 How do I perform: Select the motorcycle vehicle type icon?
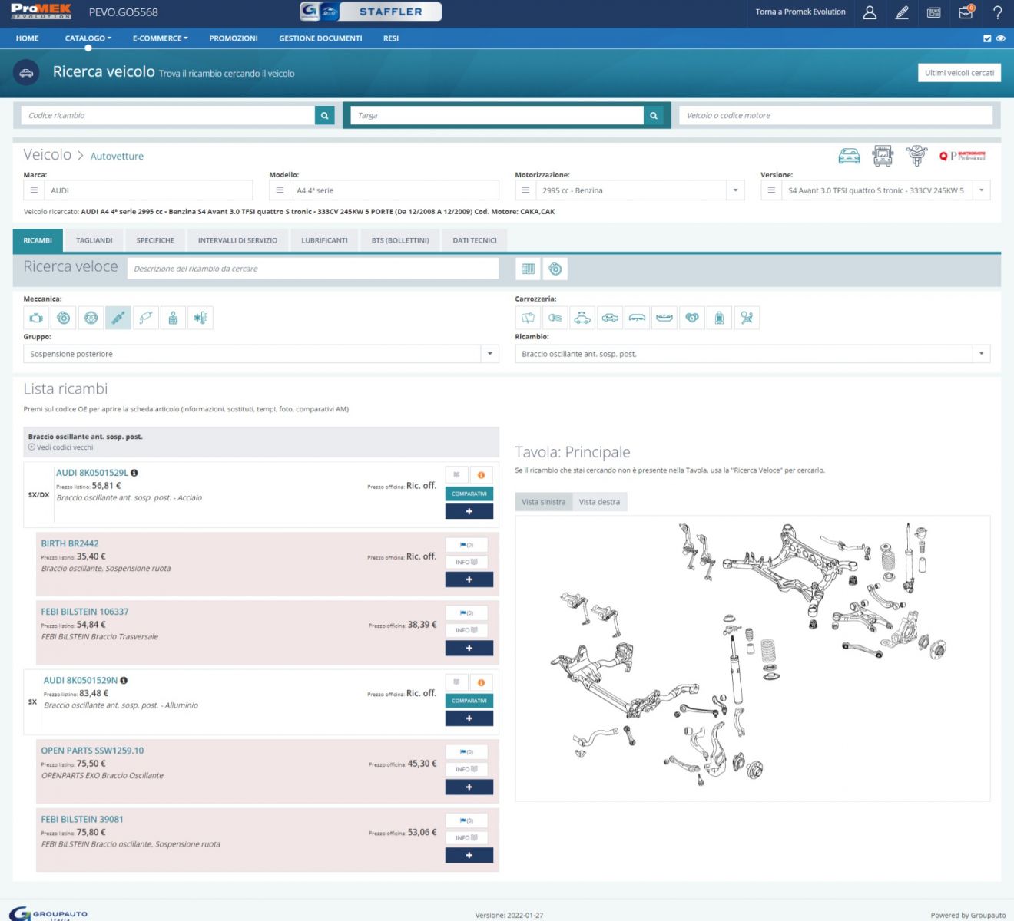916,156
